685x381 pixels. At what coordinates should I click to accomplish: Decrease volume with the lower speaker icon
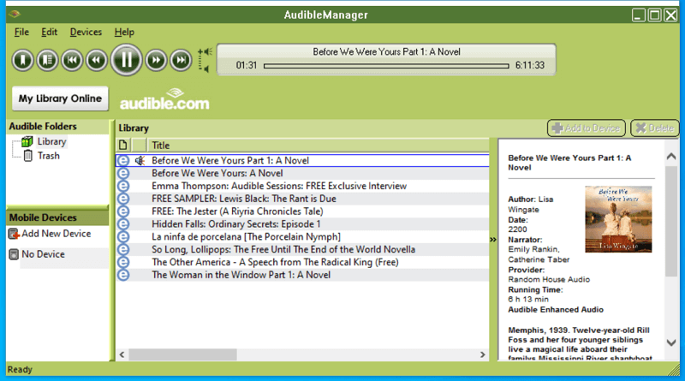coord(205,68)
